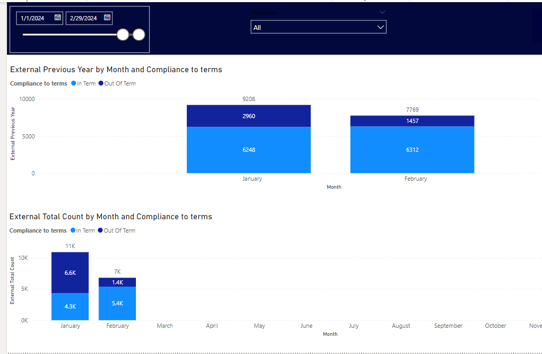Click the March axis label in the bottom chart
Screen dimensions: 542x354
coord(165,326)
